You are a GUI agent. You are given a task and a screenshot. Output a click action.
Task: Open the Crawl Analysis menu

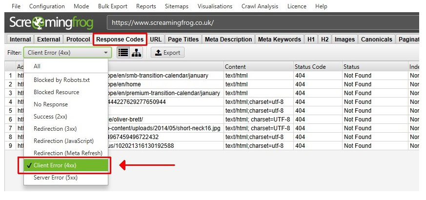coord(260,6)
